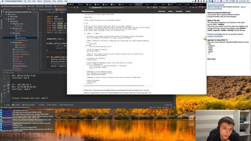The image size is (251, 141).
Task: Click the Firefox Search field
Action: (x=169, y=7)
